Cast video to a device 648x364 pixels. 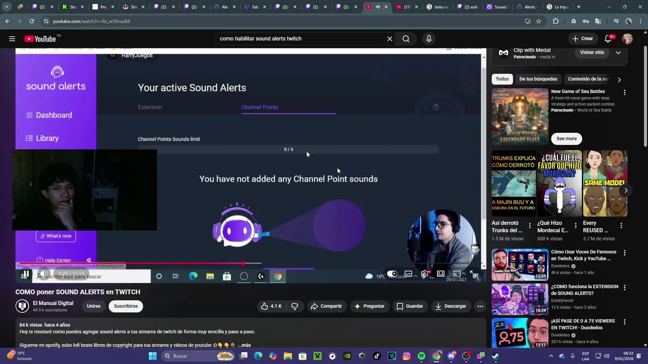click(x=457, y=274)
